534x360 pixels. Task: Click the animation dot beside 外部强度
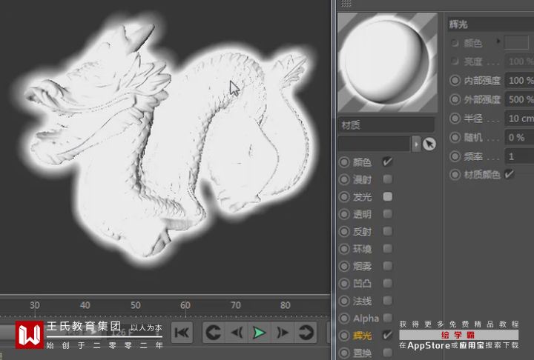455,100
